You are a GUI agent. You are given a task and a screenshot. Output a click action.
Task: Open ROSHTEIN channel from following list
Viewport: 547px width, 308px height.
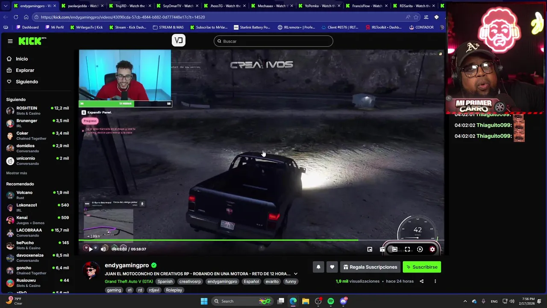click(38, 111)
